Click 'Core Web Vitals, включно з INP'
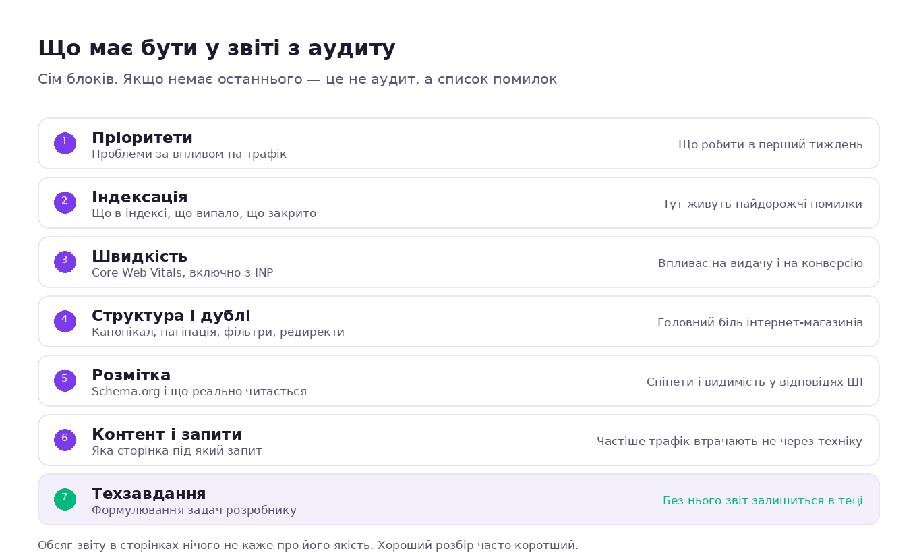The height and width of the screenshot is (553, 917). [182, 273]
